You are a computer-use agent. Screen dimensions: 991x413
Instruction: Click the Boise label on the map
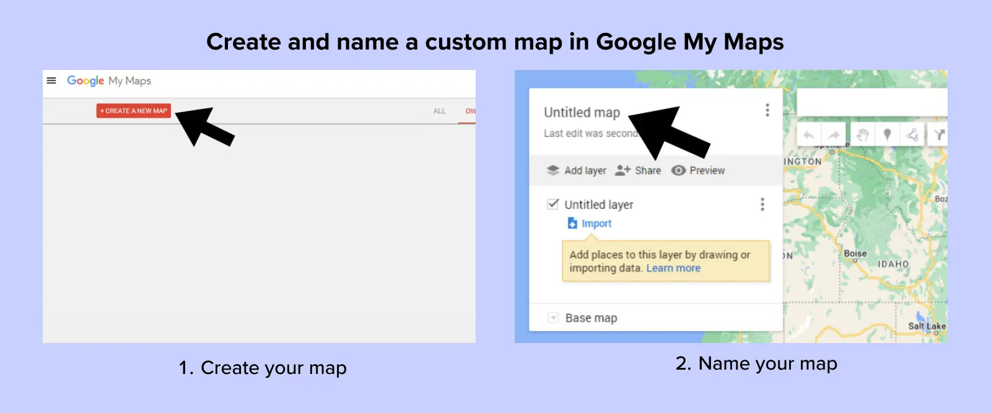[x=855, y=254]
